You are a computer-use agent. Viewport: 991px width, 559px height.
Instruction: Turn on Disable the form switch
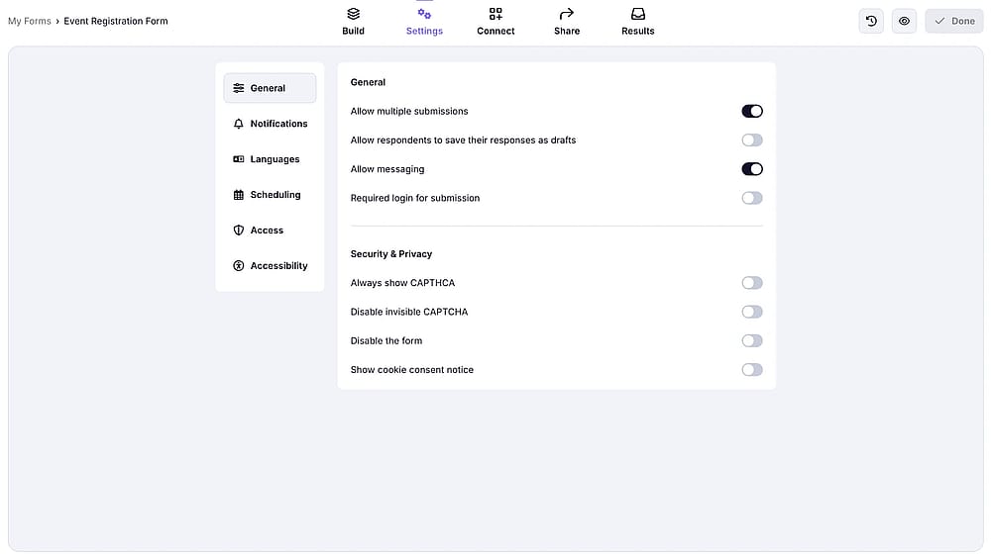click(752, 340)
